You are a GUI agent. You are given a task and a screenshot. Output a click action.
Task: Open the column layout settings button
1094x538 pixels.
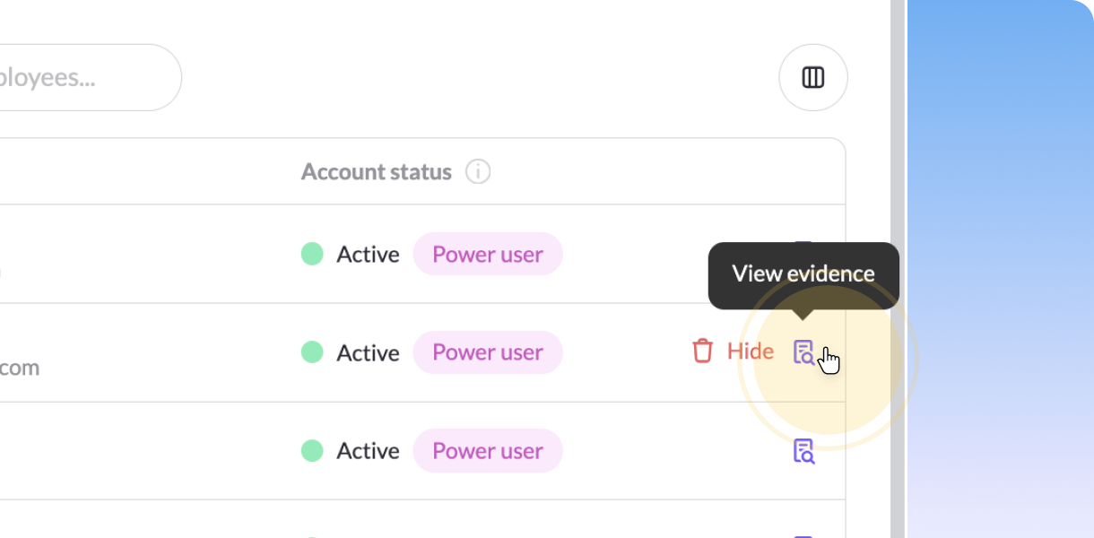812,78
